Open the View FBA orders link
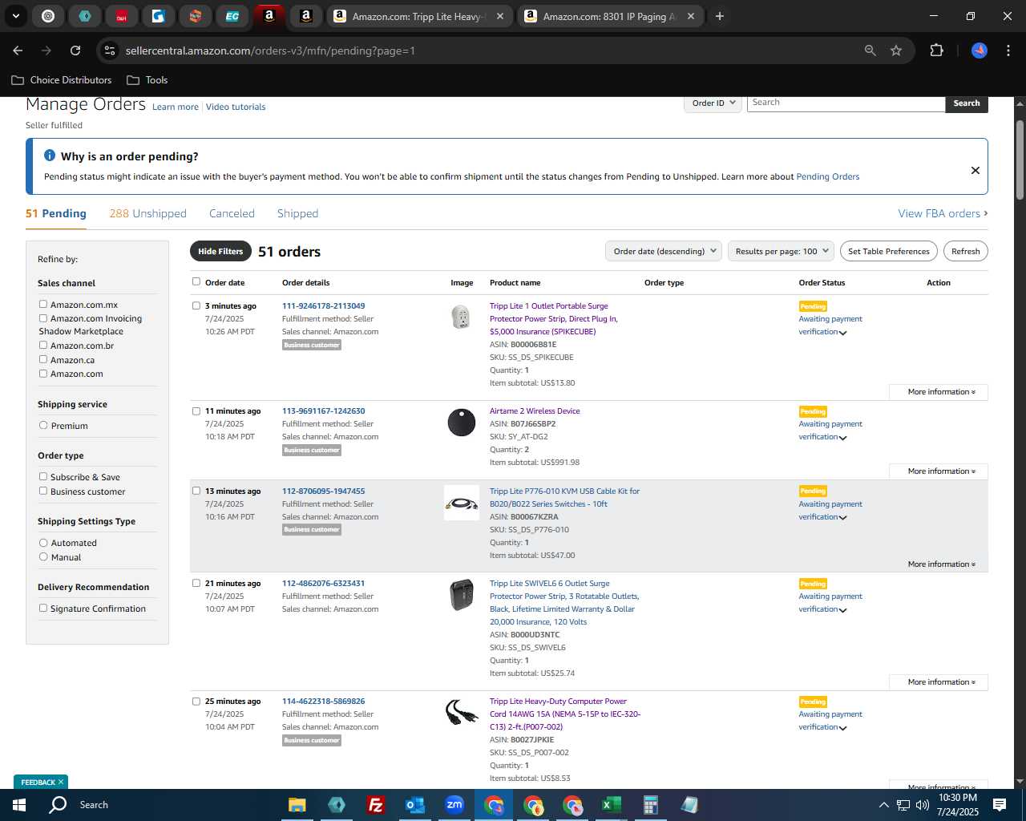The height and width of the screenshot is (821, 1026). pyautogui.click(x=943, y=213)
